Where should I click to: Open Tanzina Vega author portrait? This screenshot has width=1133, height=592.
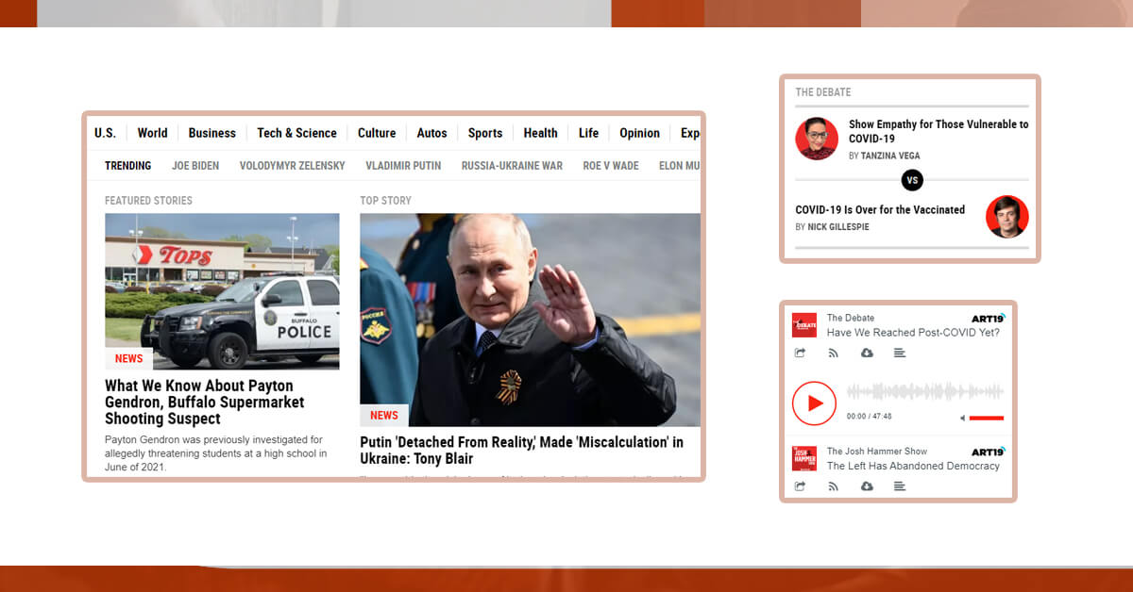tap(817, 139)
